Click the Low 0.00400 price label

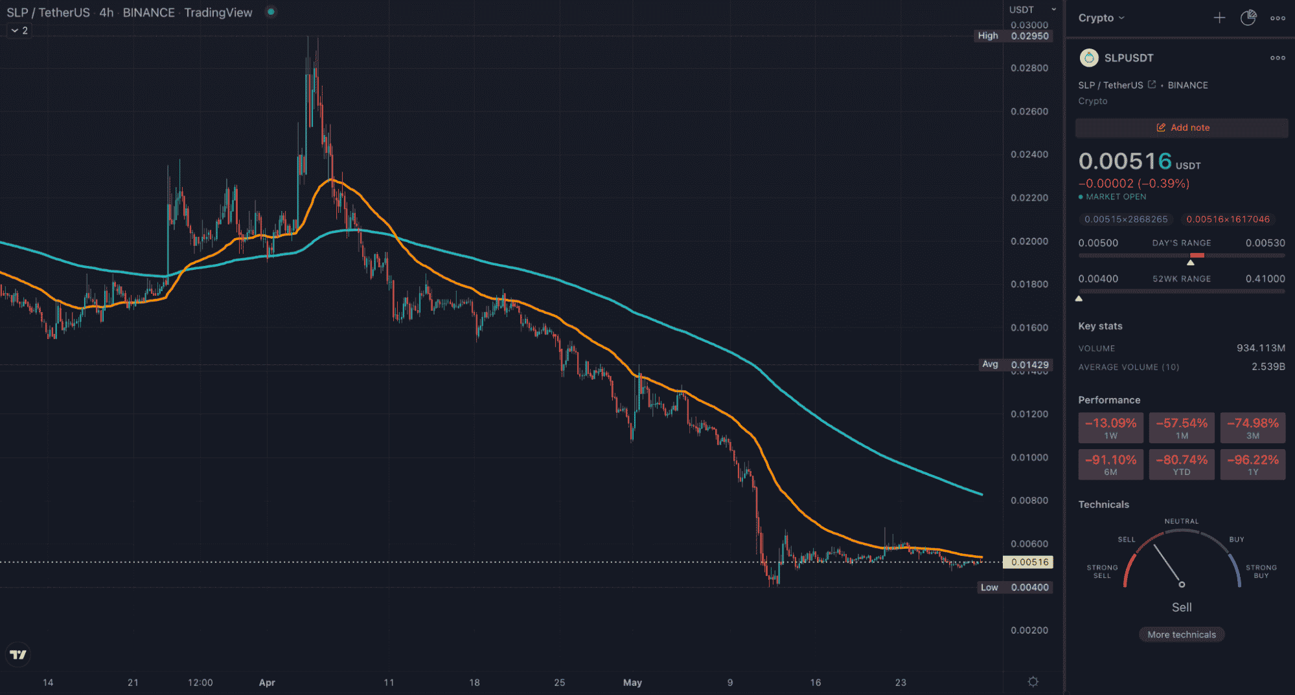1015,587
